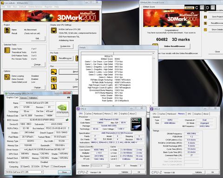Click the Options group icon in 3DMark2001

(x=7, y=77)
